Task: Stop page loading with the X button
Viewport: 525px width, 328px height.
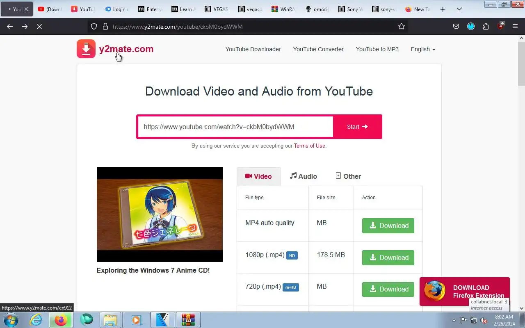Action: tap(39, 26)
